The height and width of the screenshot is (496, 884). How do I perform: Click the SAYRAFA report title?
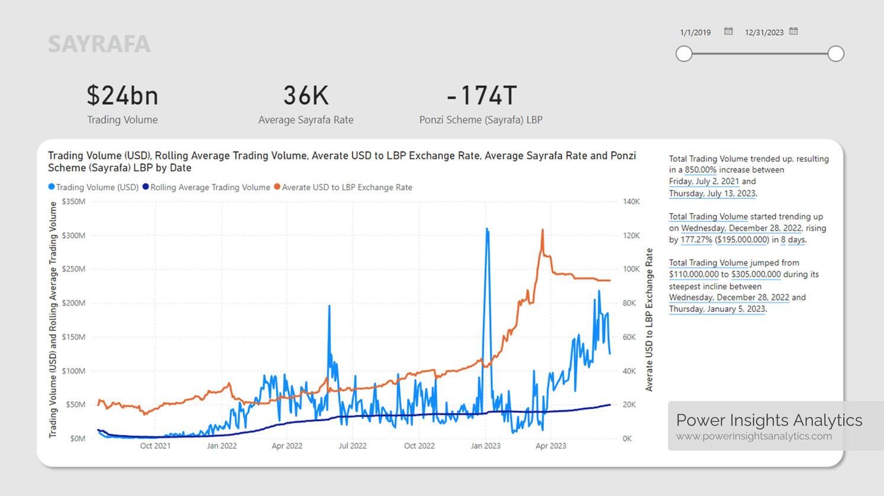pyautogui.click(x=99, y=44)
